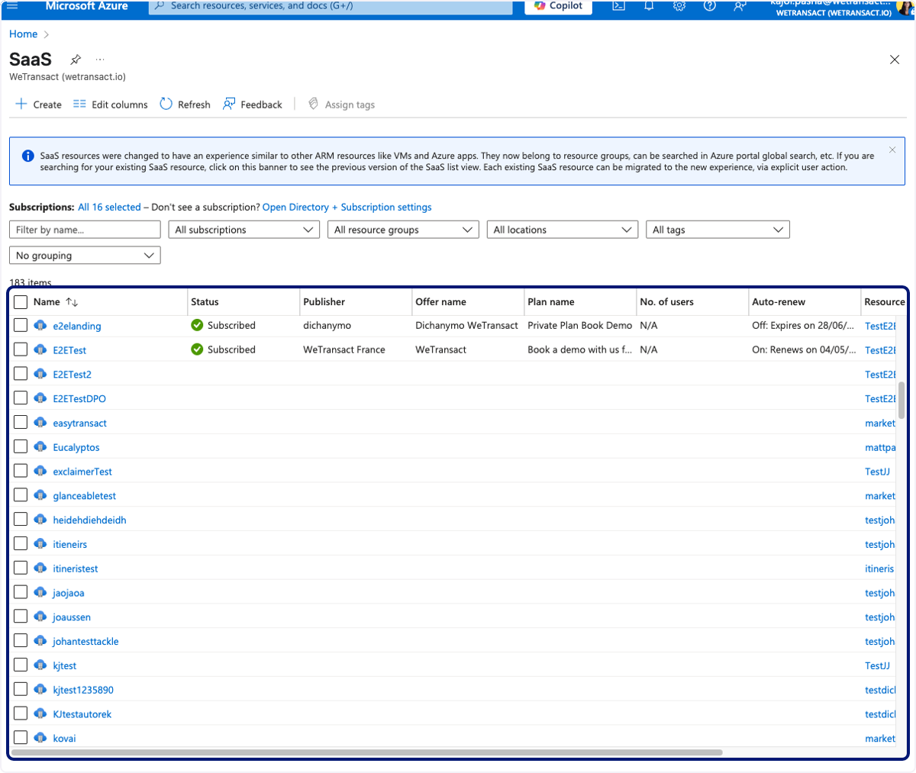
Task: Dismiss the SaaS resources info banner
Action: (x=892, y=150)
